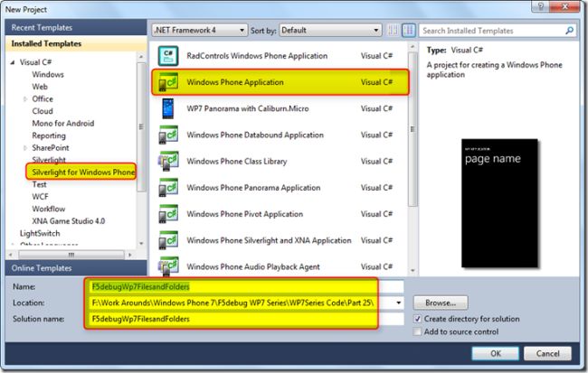Select Silverlight for Windows Phone category

(x=81, y=172)
